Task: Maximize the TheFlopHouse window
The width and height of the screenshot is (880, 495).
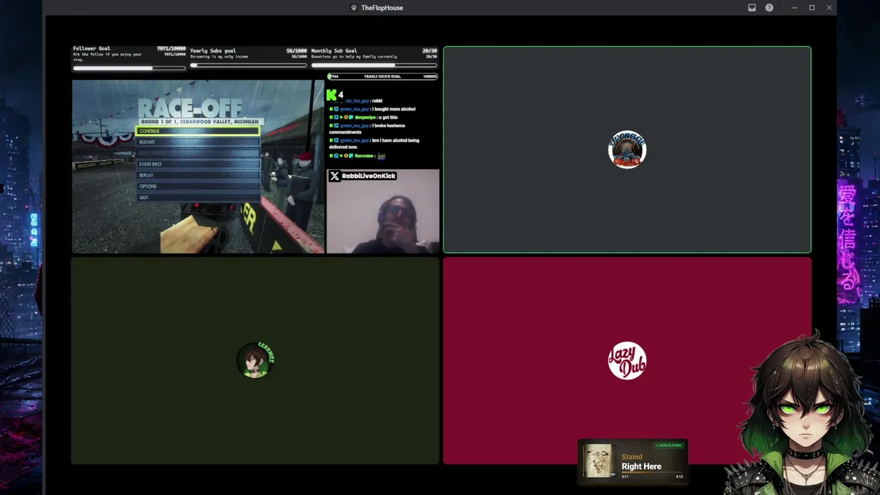Action: pos(812,8)
